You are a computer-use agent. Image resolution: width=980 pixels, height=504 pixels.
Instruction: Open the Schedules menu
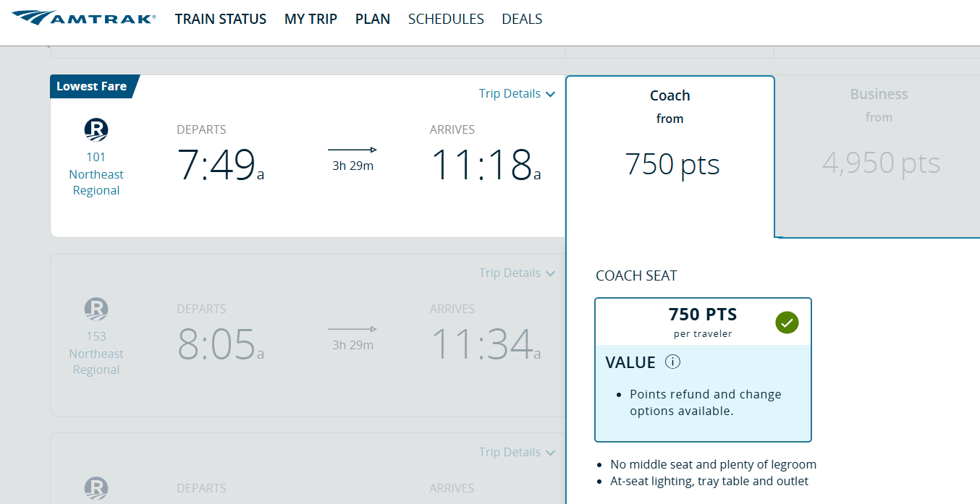coord(446,20)
